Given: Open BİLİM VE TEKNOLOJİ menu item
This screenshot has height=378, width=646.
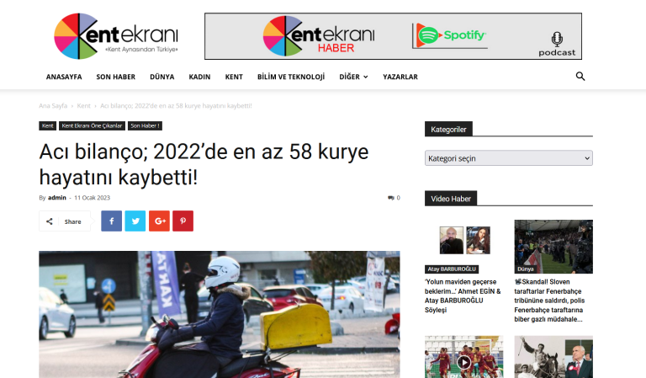Looking at the screenshot, I should [x=291, y=77].
